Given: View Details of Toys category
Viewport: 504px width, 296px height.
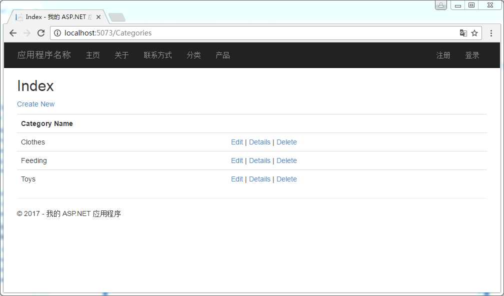Looking at the screenshot, I should click(x=259, y=179).
